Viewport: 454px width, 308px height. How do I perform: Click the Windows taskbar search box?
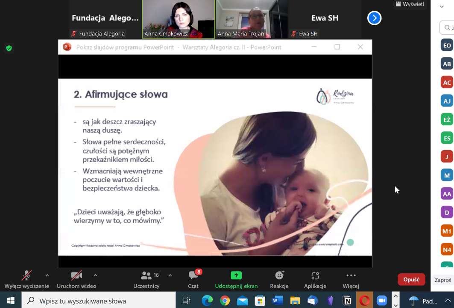[99, 301]
